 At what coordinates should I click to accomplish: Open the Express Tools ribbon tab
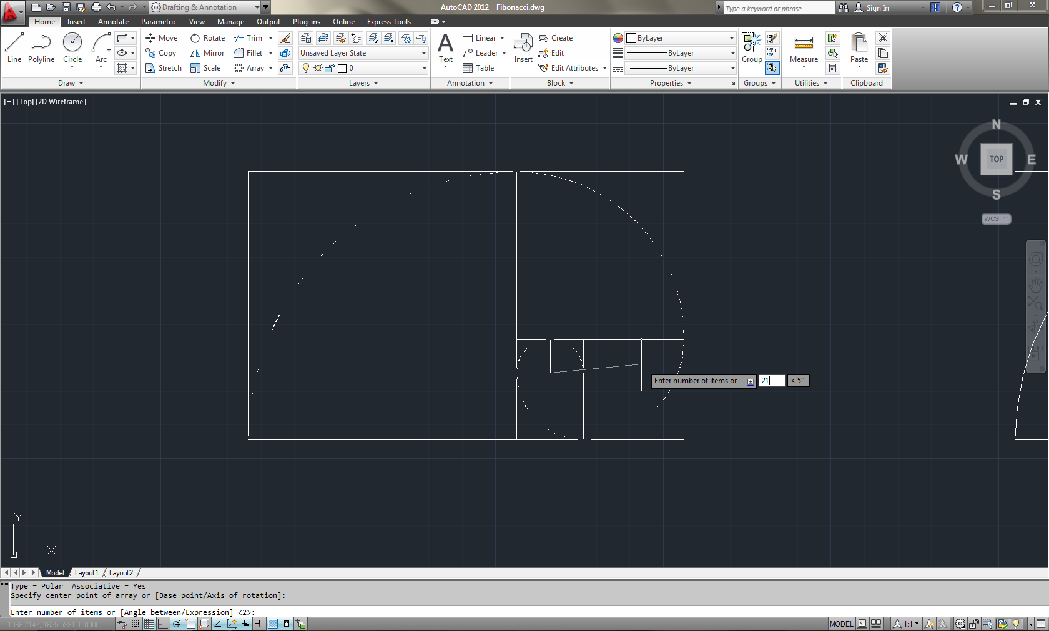388,22
